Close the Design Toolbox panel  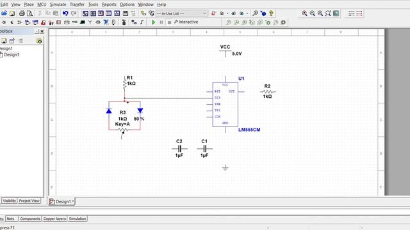pos(42,31)
